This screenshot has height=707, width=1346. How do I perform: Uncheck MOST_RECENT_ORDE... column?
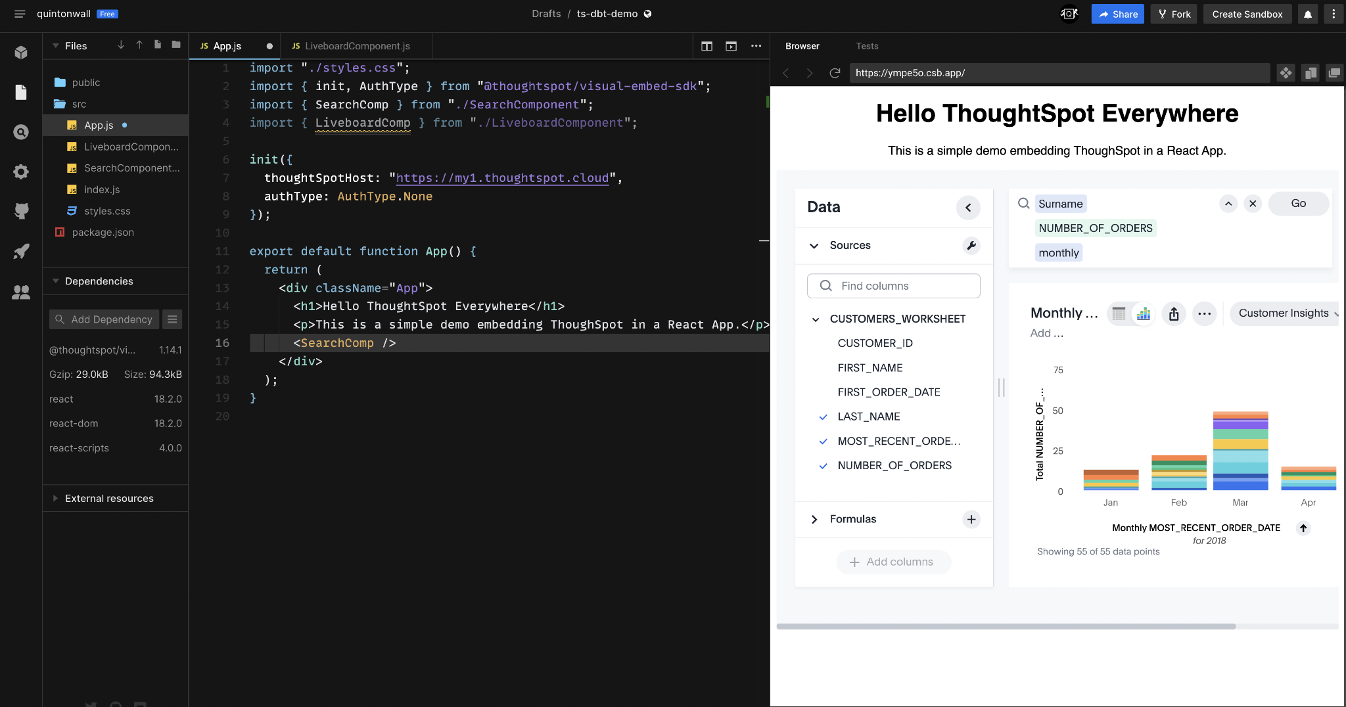(x=823, y=441)
